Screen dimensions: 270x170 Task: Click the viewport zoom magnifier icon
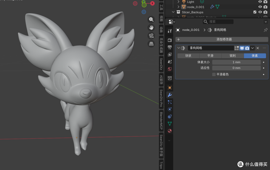pos(151,19)
